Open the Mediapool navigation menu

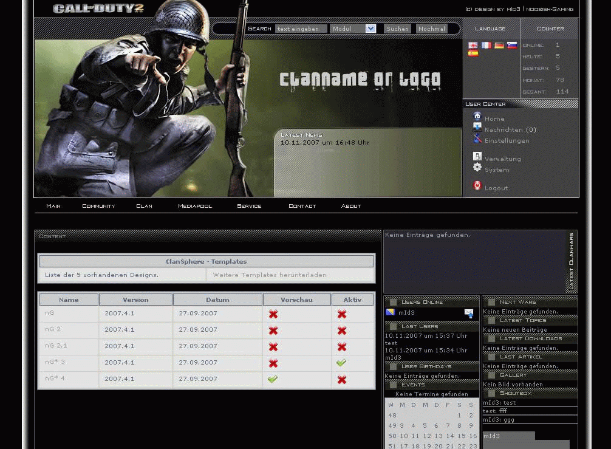coord(195,206)
